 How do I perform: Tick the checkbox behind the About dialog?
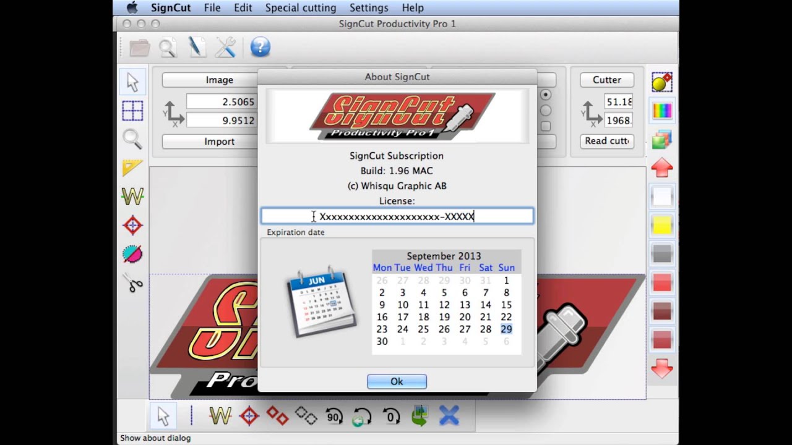546,126
